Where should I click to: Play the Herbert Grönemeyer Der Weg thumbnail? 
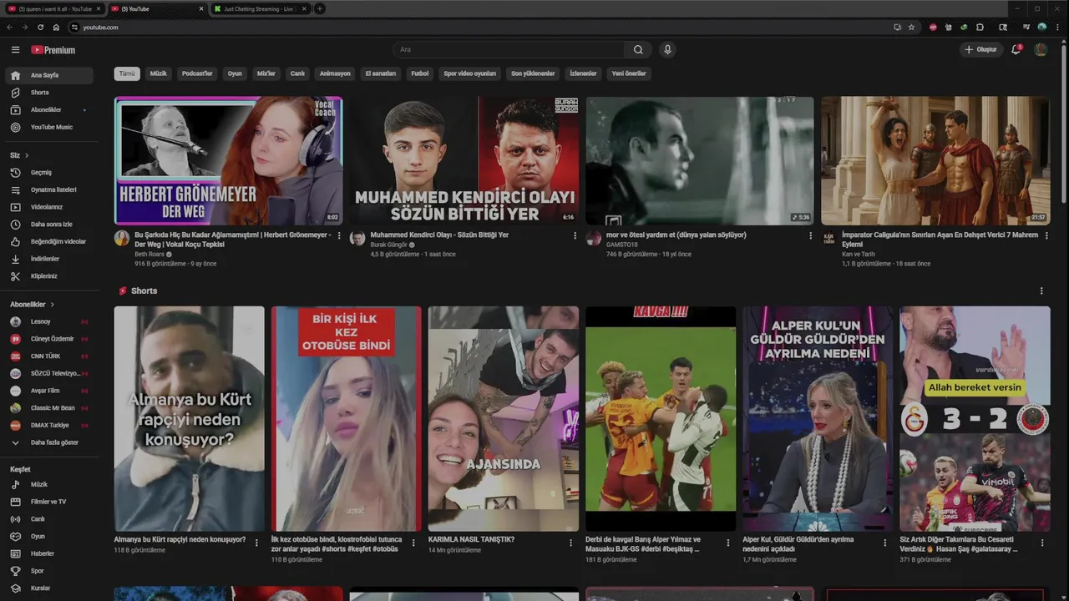coord(228,161)
